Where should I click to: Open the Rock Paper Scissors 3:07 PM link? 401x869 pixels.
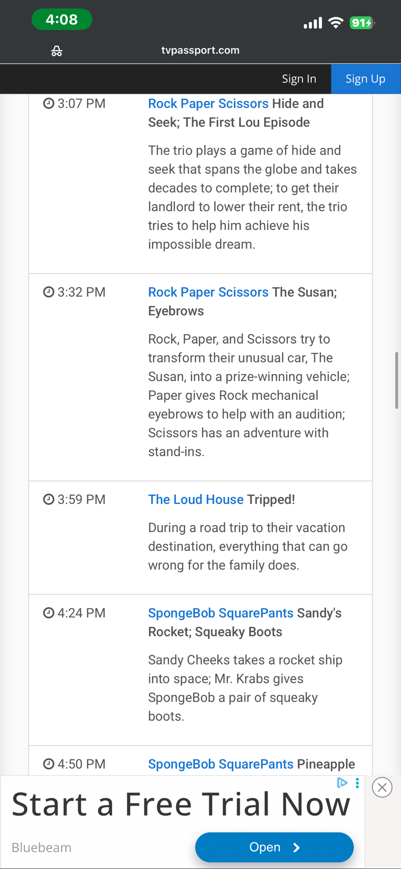208,103
